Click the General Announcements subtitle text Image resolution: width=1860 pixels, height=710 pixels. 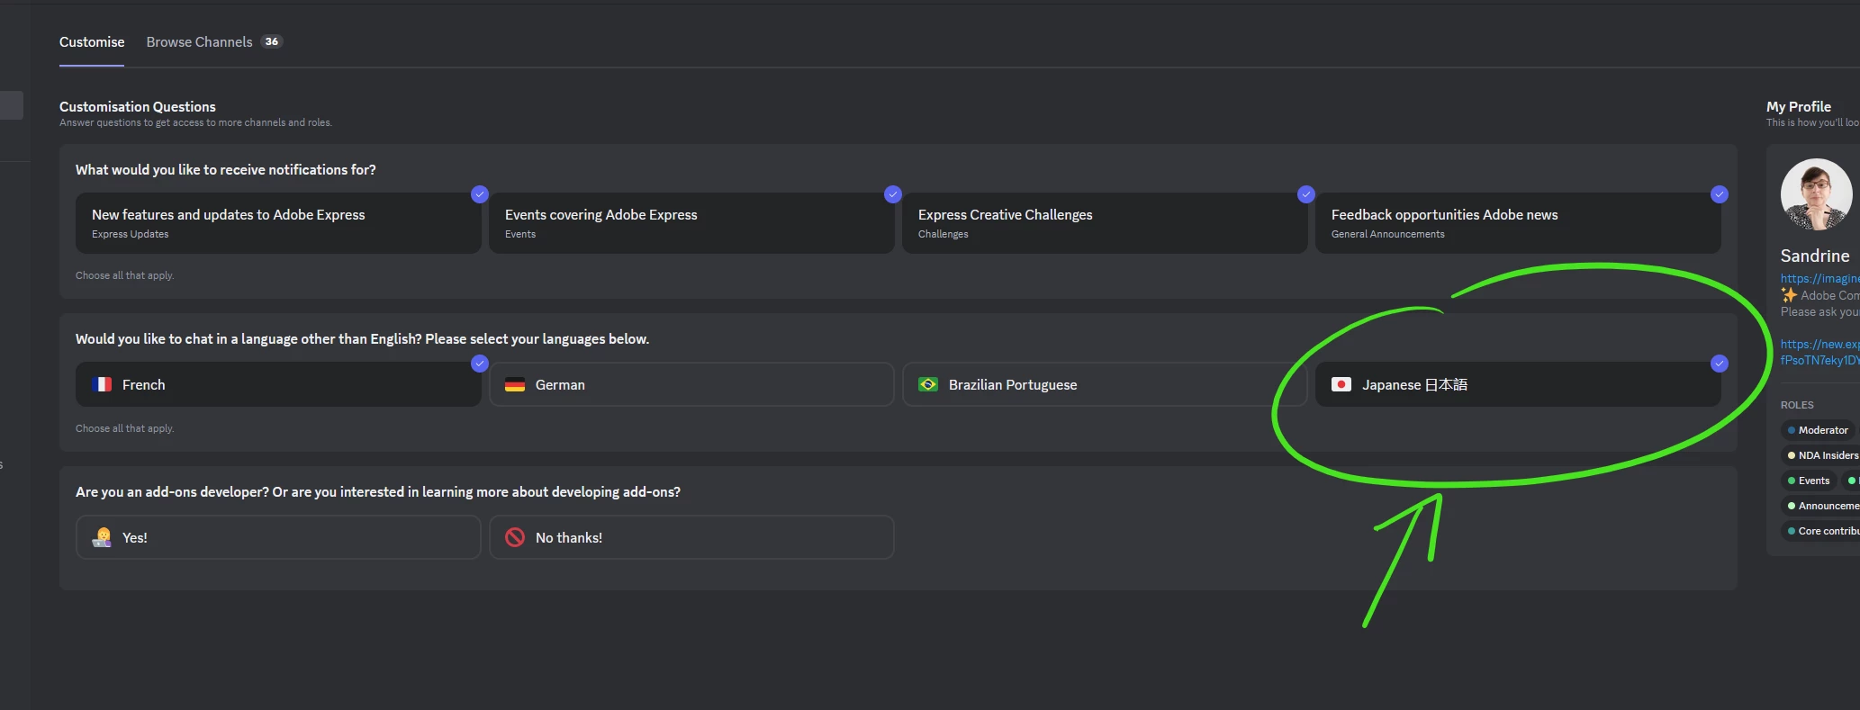[x=1388, y=234]
